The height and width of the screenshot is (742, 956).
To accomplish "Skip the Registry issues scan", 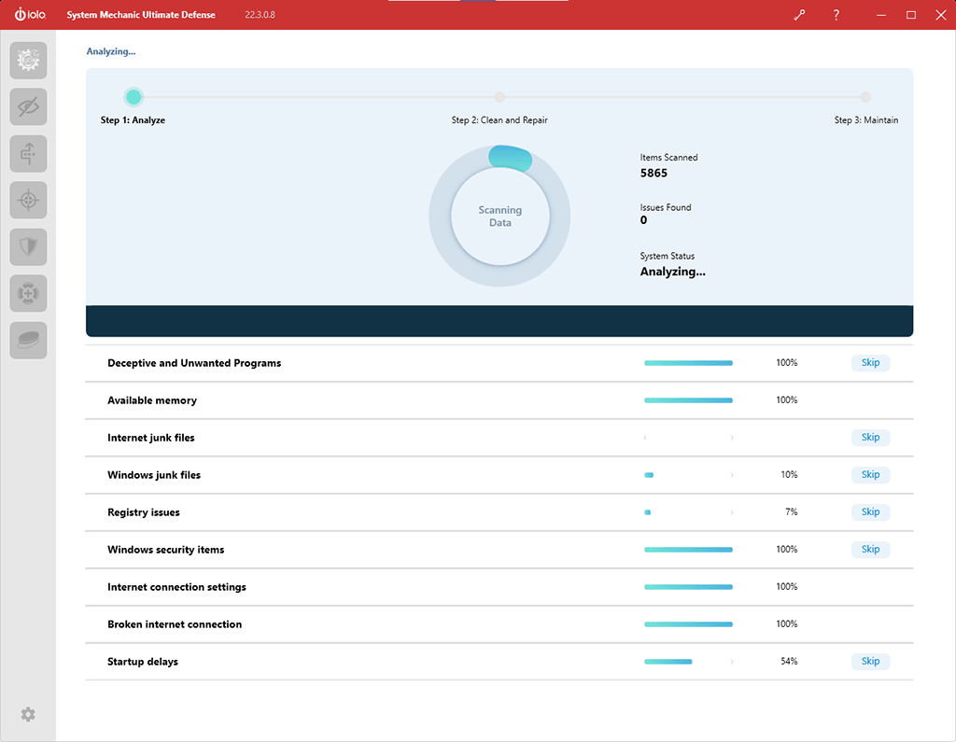I will click(870, 512).
